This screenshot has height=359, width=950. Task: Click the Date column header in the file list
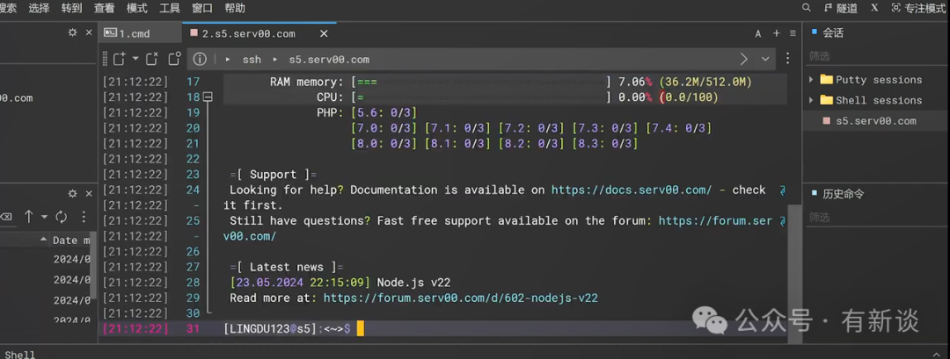point(71,240)
